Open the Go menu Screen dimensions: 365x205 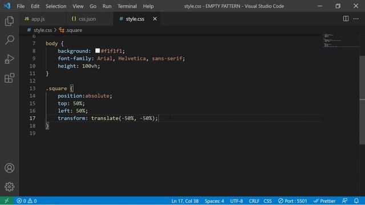(x=93, y=6)
